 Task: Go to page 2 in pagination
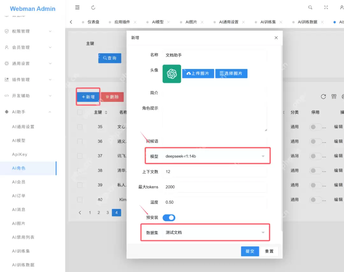[x=99, y=212]
